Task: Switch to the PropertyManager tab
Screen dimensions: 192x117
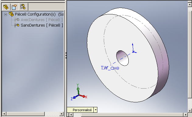Action: click(x=14, y=7)
